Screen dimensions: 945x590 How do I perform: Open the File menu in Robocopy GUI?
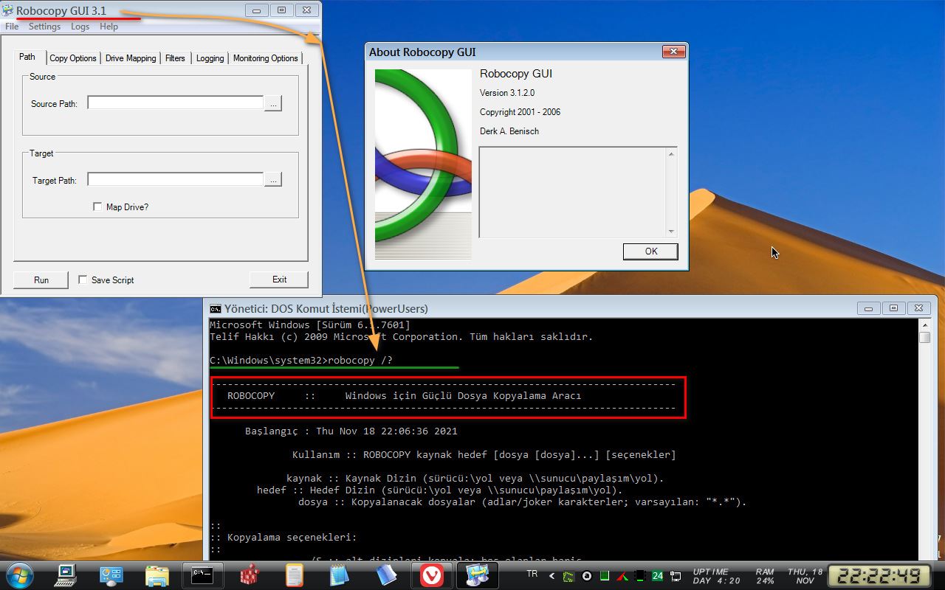12,27
